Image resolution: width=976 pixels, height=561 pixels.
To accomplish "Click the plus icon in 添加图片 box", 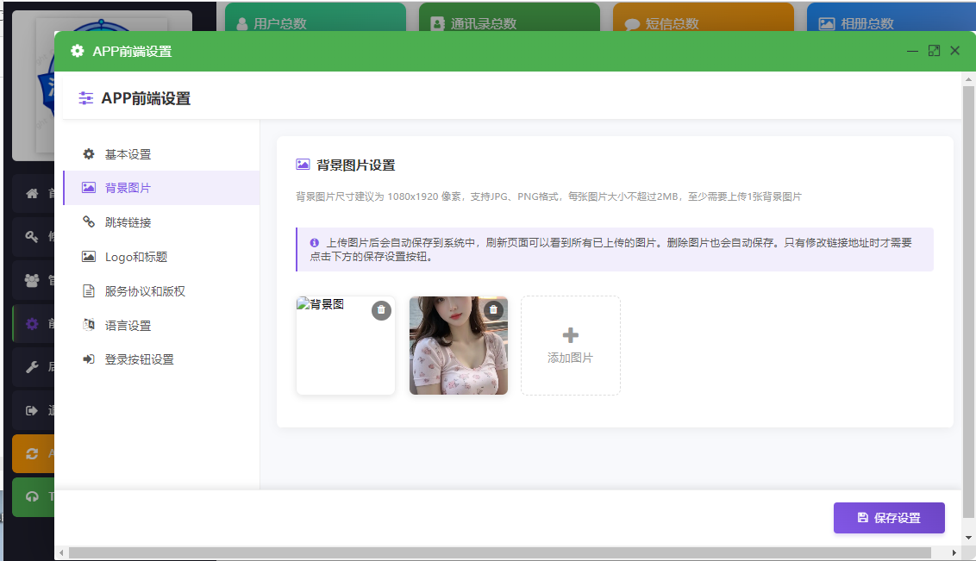I will click(570, 336).
